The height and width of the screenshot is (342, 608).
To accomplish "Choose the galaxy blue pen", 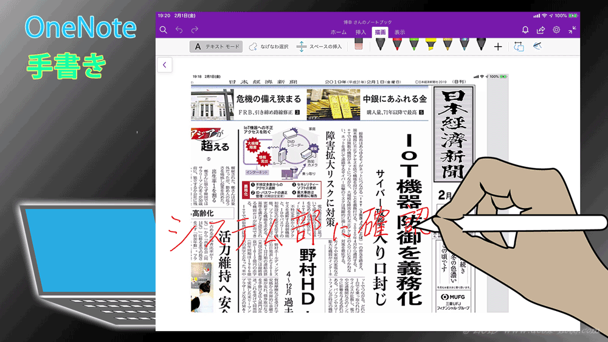I will [464, 44].
